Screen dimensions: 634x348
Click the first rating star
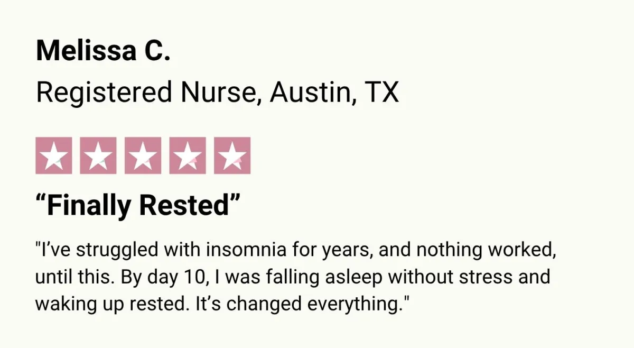coord(53,155)
